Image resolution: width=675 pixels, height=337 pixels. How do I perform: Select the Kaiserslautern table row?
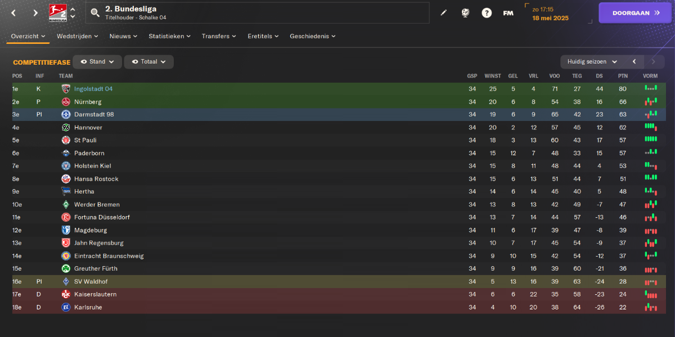click(x=339, y=294)
